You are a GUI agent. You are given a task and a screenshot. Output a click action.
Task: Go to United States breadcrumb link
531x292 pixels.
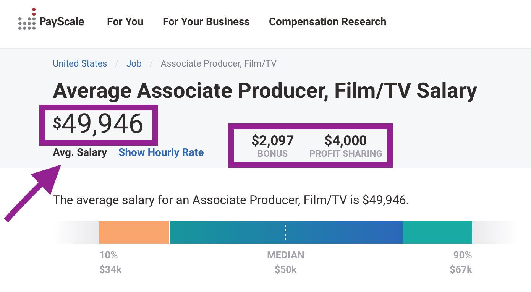click(80, 63)
